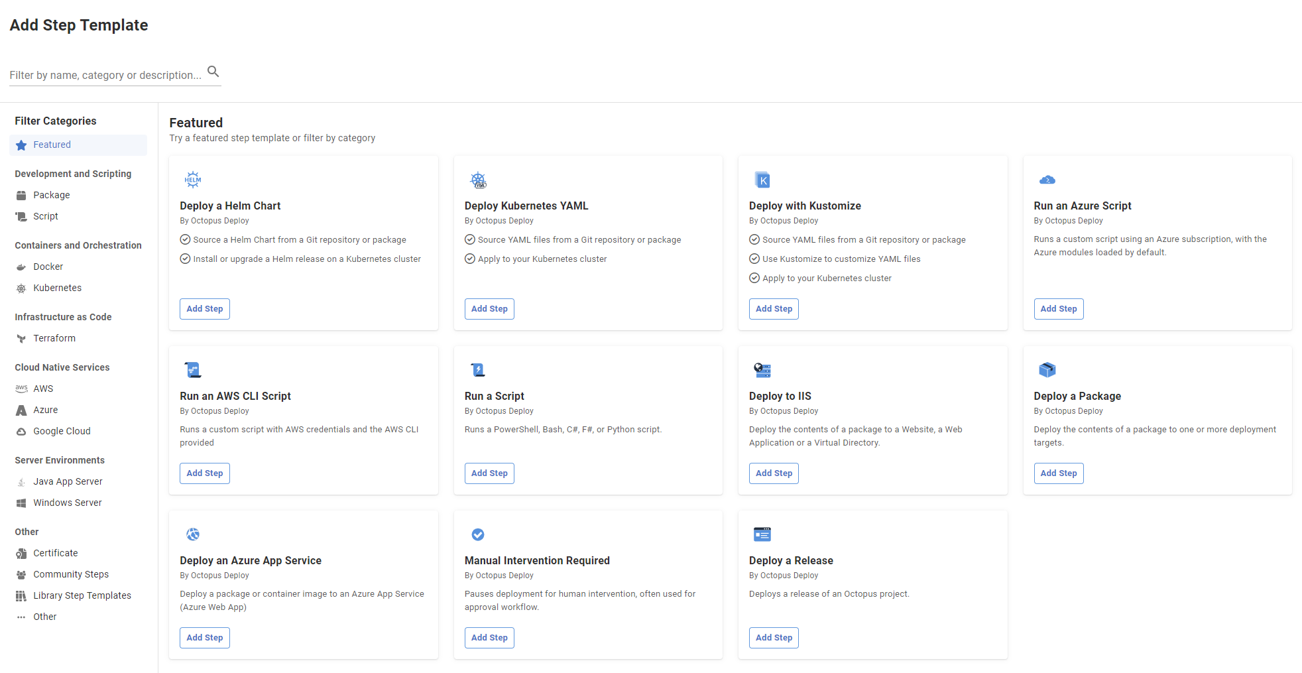Choose the Windows Server category
Viewport: 1302px width, 673px height.
click(68, 503)
